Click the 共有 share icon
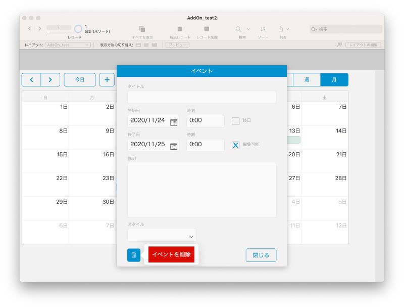 (x=281, y=29)
